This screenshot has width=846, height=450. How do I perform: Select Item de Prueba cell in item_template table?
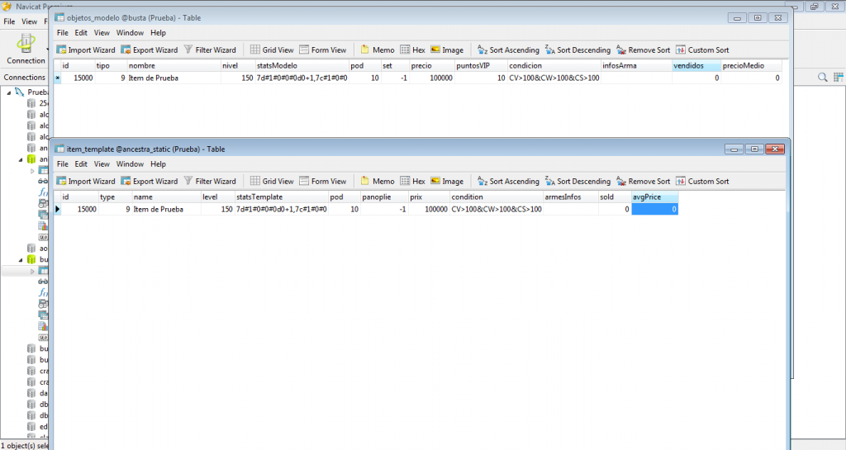pyautogui.click(x=167, y=209)
